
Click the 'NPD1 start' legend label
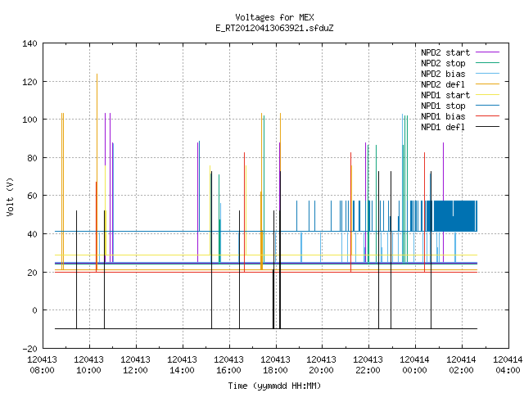[445, 95]
